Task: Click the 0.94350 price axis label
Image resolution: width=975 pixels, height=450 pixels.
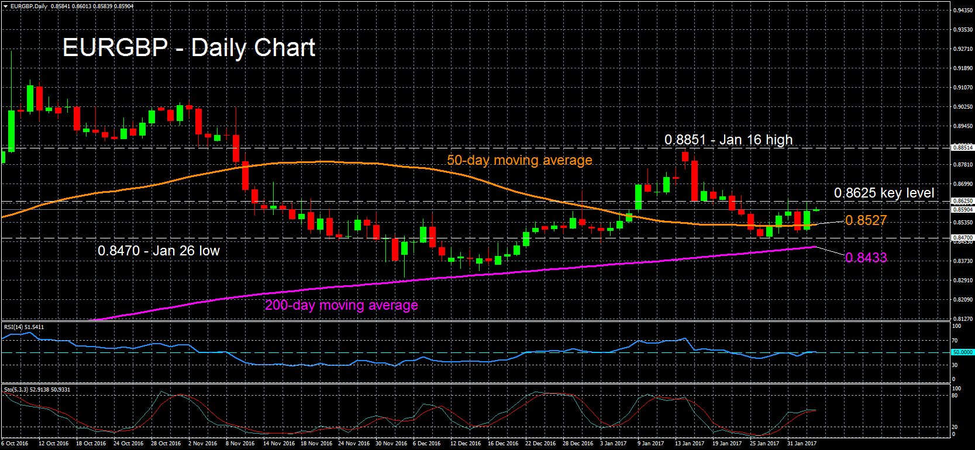Action: point(963,11)
